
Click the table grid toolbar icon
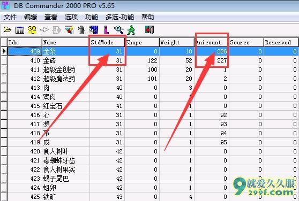click(20, 30)
